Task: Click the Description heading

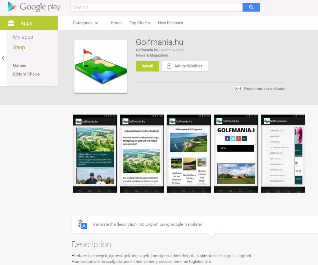Action: (x=91, y=244)
